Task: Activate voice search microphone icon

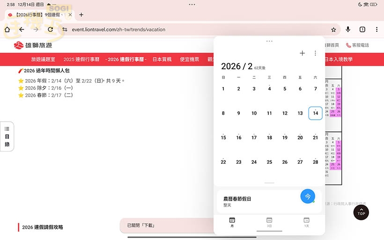Action: point(348,29)
